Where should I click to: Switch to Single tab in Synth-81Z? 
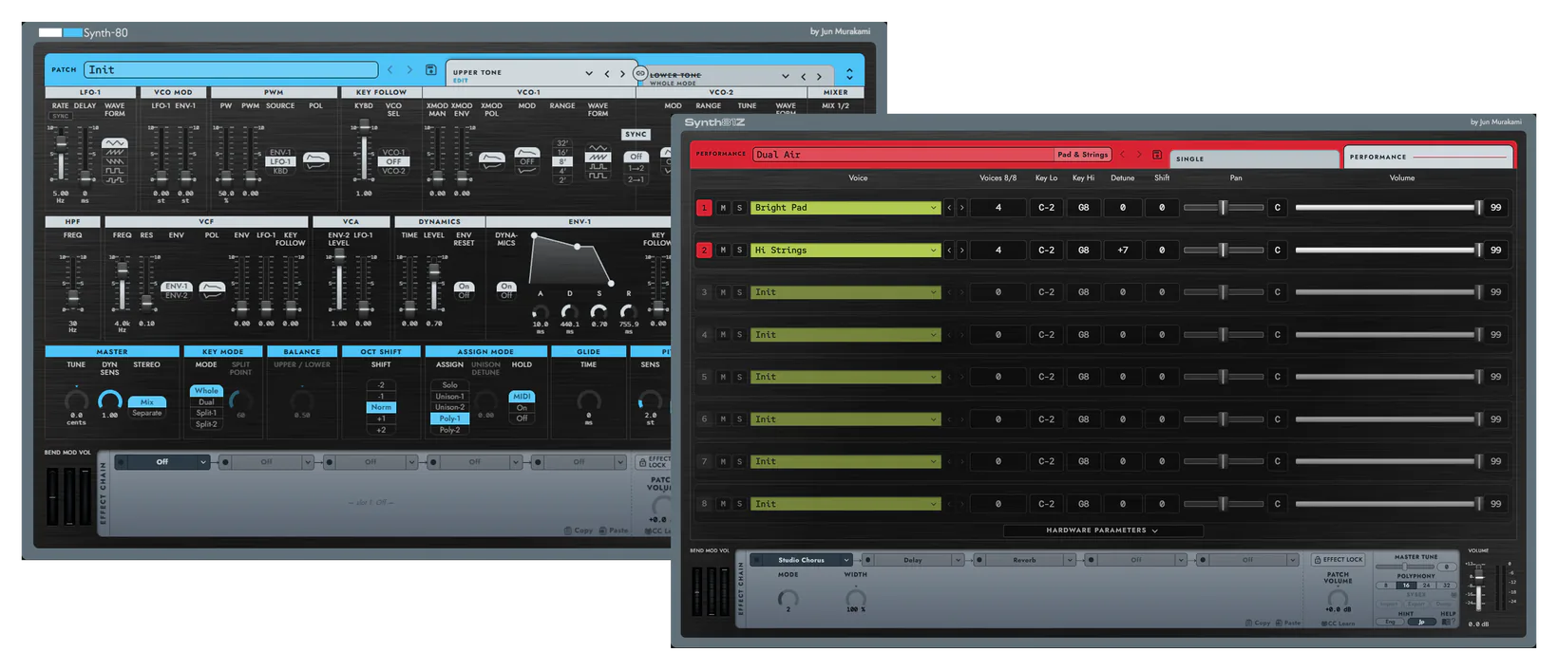tap(1254, 158)
